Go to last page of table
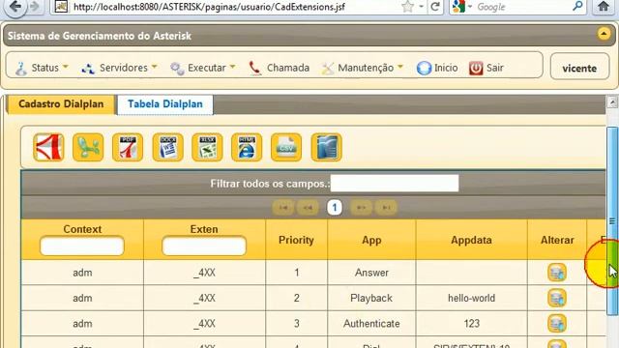Screen dimensions: 619x348 click(x=387, y=208)
